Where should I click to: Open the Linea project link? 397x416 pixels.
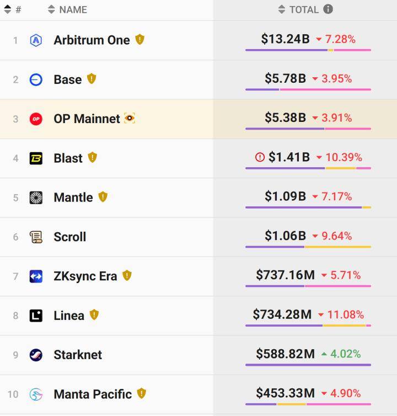tap(69, 316)
